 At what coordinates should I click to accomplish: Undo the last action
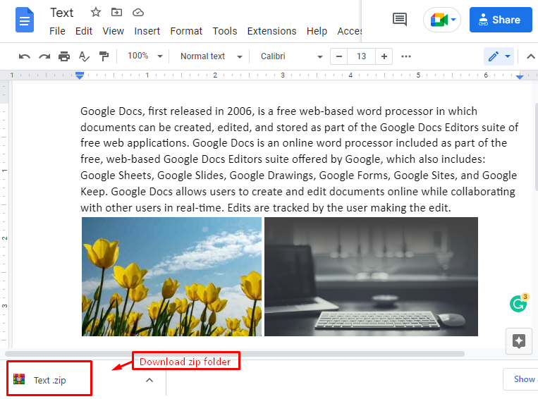click(25, 56)
